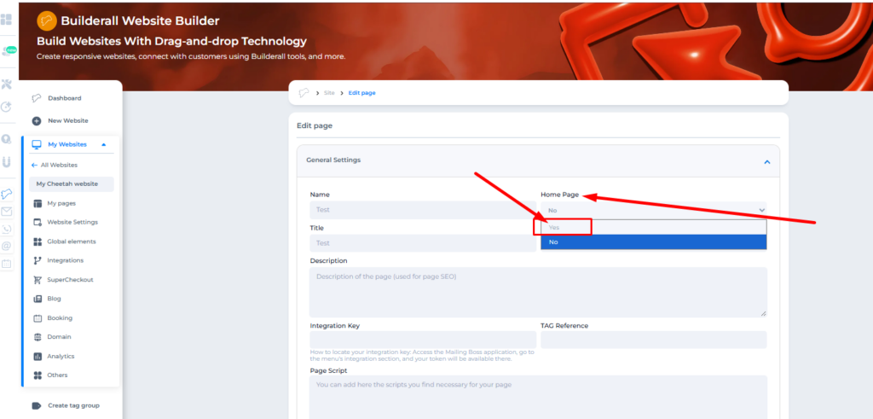Open the Analytics menu item
The image size is (873, 419).
[61, 356]
